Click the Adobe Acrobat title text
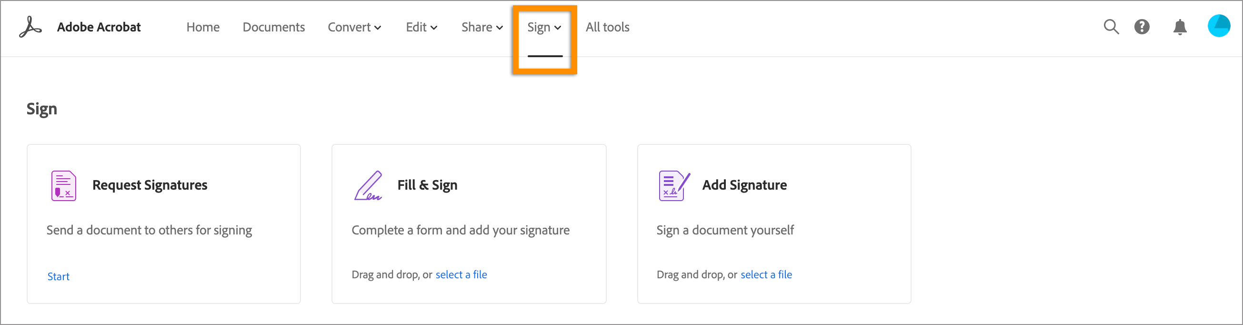This screenshot has height=325, width=1243. point(99,28)
